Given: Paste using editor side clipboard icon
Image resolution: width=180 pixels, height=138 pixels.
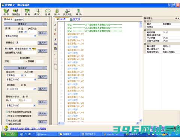Looking at the screenshot, I should tap(55, 48).
